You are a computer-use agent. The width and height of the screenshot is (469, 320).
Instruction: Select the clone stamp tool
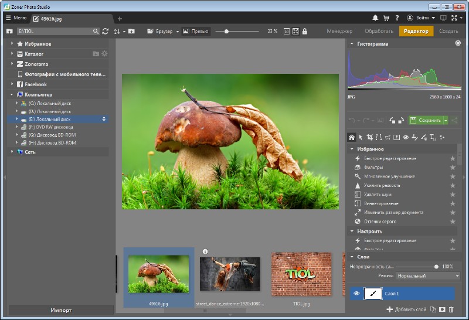(414, 137)
